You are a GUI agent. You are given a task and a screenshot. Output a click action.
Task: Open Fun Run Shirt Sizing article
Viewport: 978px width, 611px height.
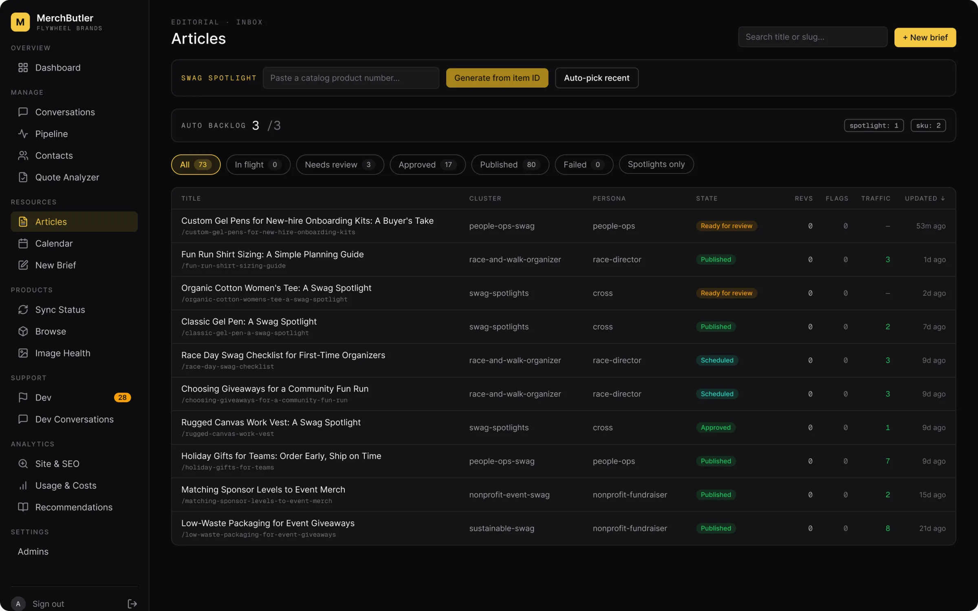(272, 254)
